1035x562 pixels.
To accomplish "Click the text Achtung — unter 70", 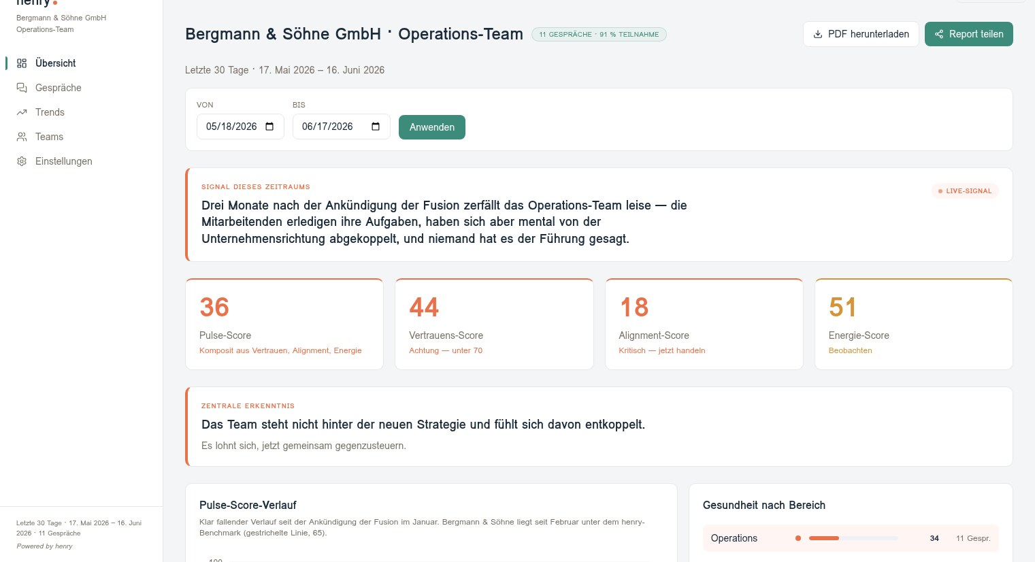I will [446, 350].
